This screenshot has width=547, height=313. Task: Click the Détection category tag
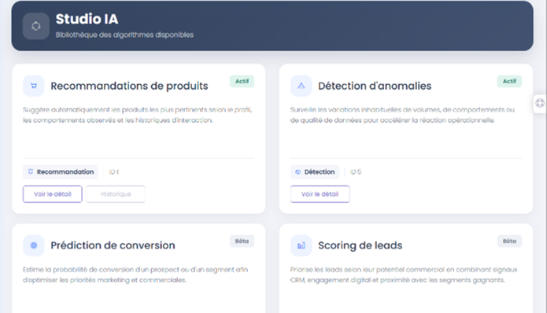pos(315,172)
